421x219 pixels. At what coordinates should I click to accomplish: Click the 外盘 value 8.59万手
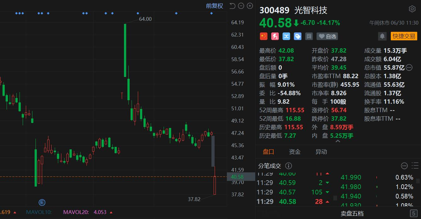point(342,127)
